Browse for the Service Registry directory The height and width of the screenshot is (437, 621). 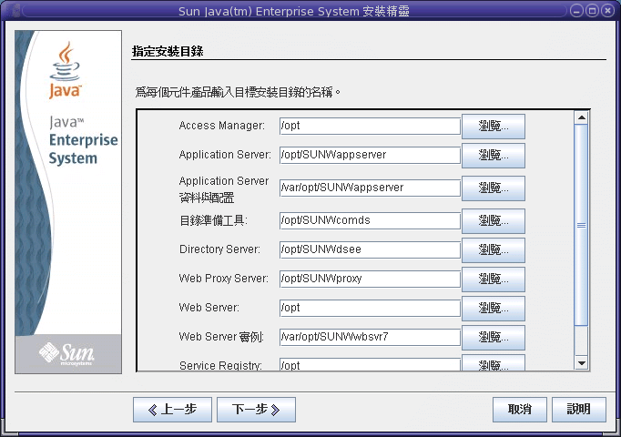click(x=494, y=362)
